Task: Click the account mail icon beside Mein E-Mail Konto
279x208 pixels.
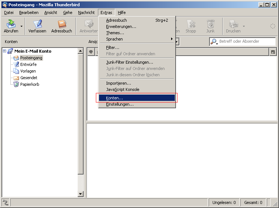Action: tap(10, 51)
